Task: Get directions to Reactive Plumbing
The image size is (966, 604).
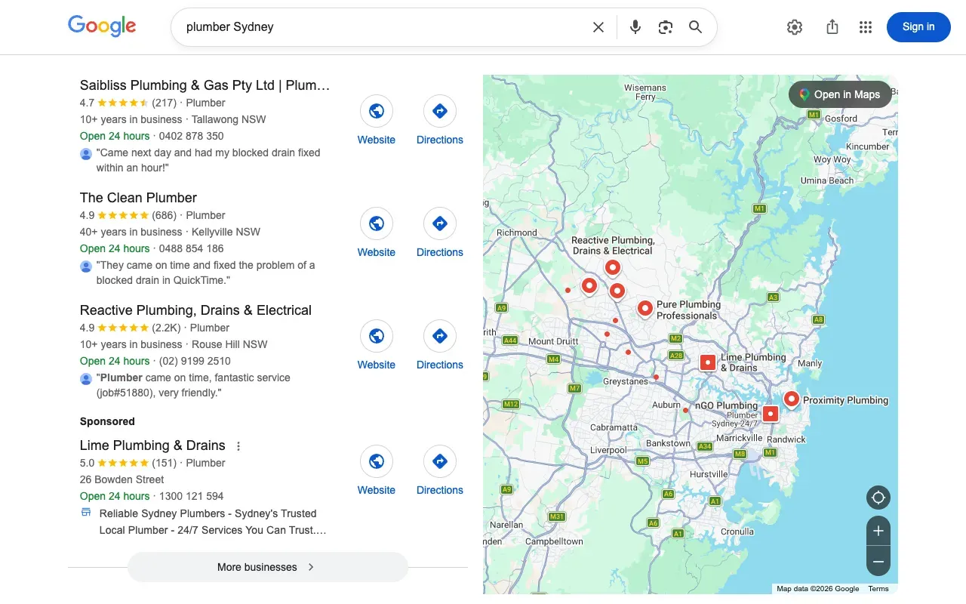Action: point(440,337)
